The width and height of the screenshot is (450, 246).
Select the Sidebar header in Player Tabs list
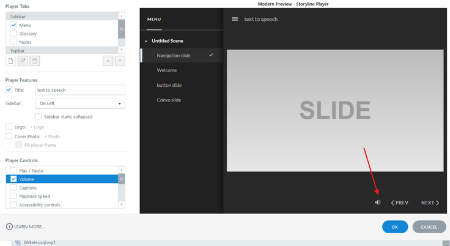[62, 17]
